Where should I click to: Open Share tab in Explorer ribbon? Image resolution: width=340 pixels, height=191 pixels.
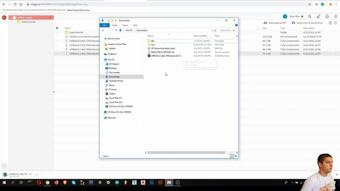(x=125, y=25)
